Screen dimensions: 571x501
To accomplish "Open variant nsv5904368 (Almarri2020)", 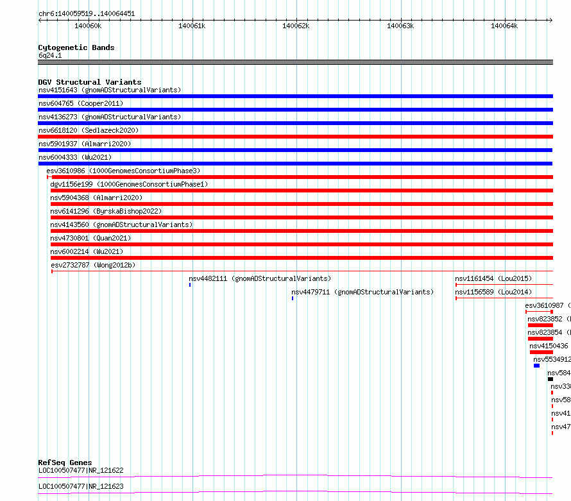I will 302,204.
